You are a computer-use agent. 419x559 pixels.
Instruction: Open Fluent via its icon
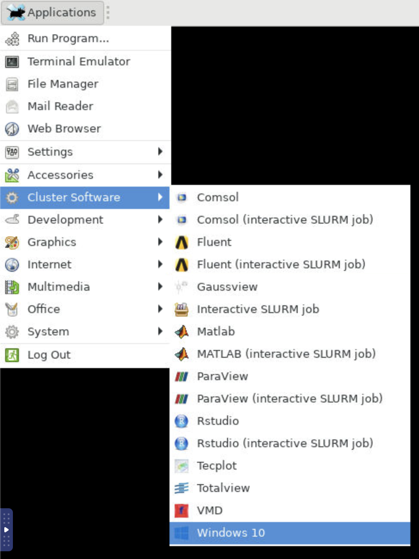[x=182, y=242]
